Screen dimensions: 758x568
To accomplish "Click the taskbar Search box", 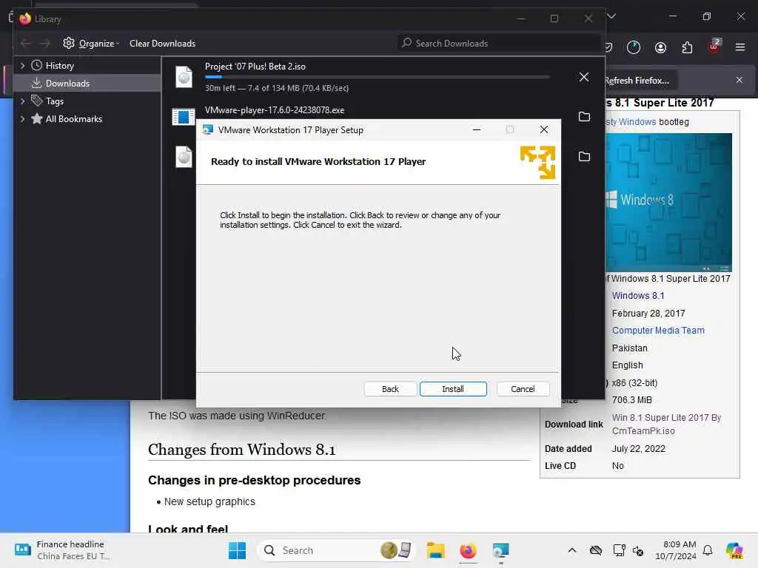I will click(x=336, y=550).
